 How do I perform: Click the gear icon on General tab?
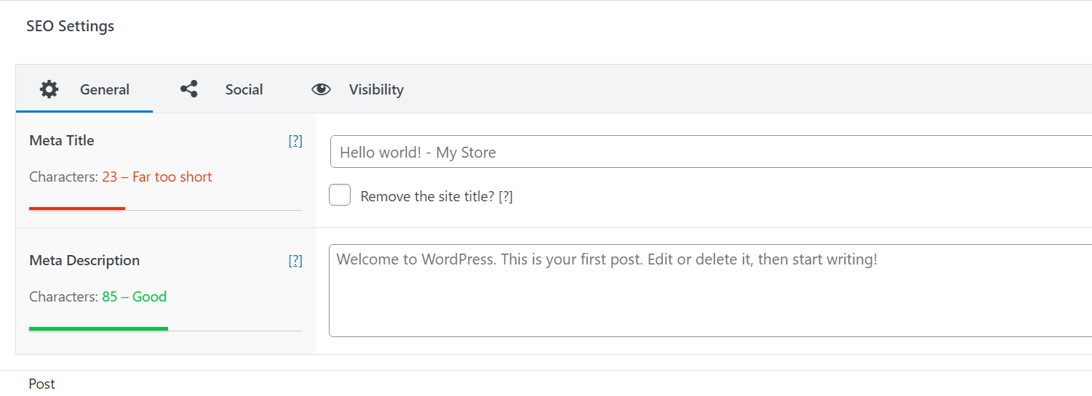click(49, 89)
